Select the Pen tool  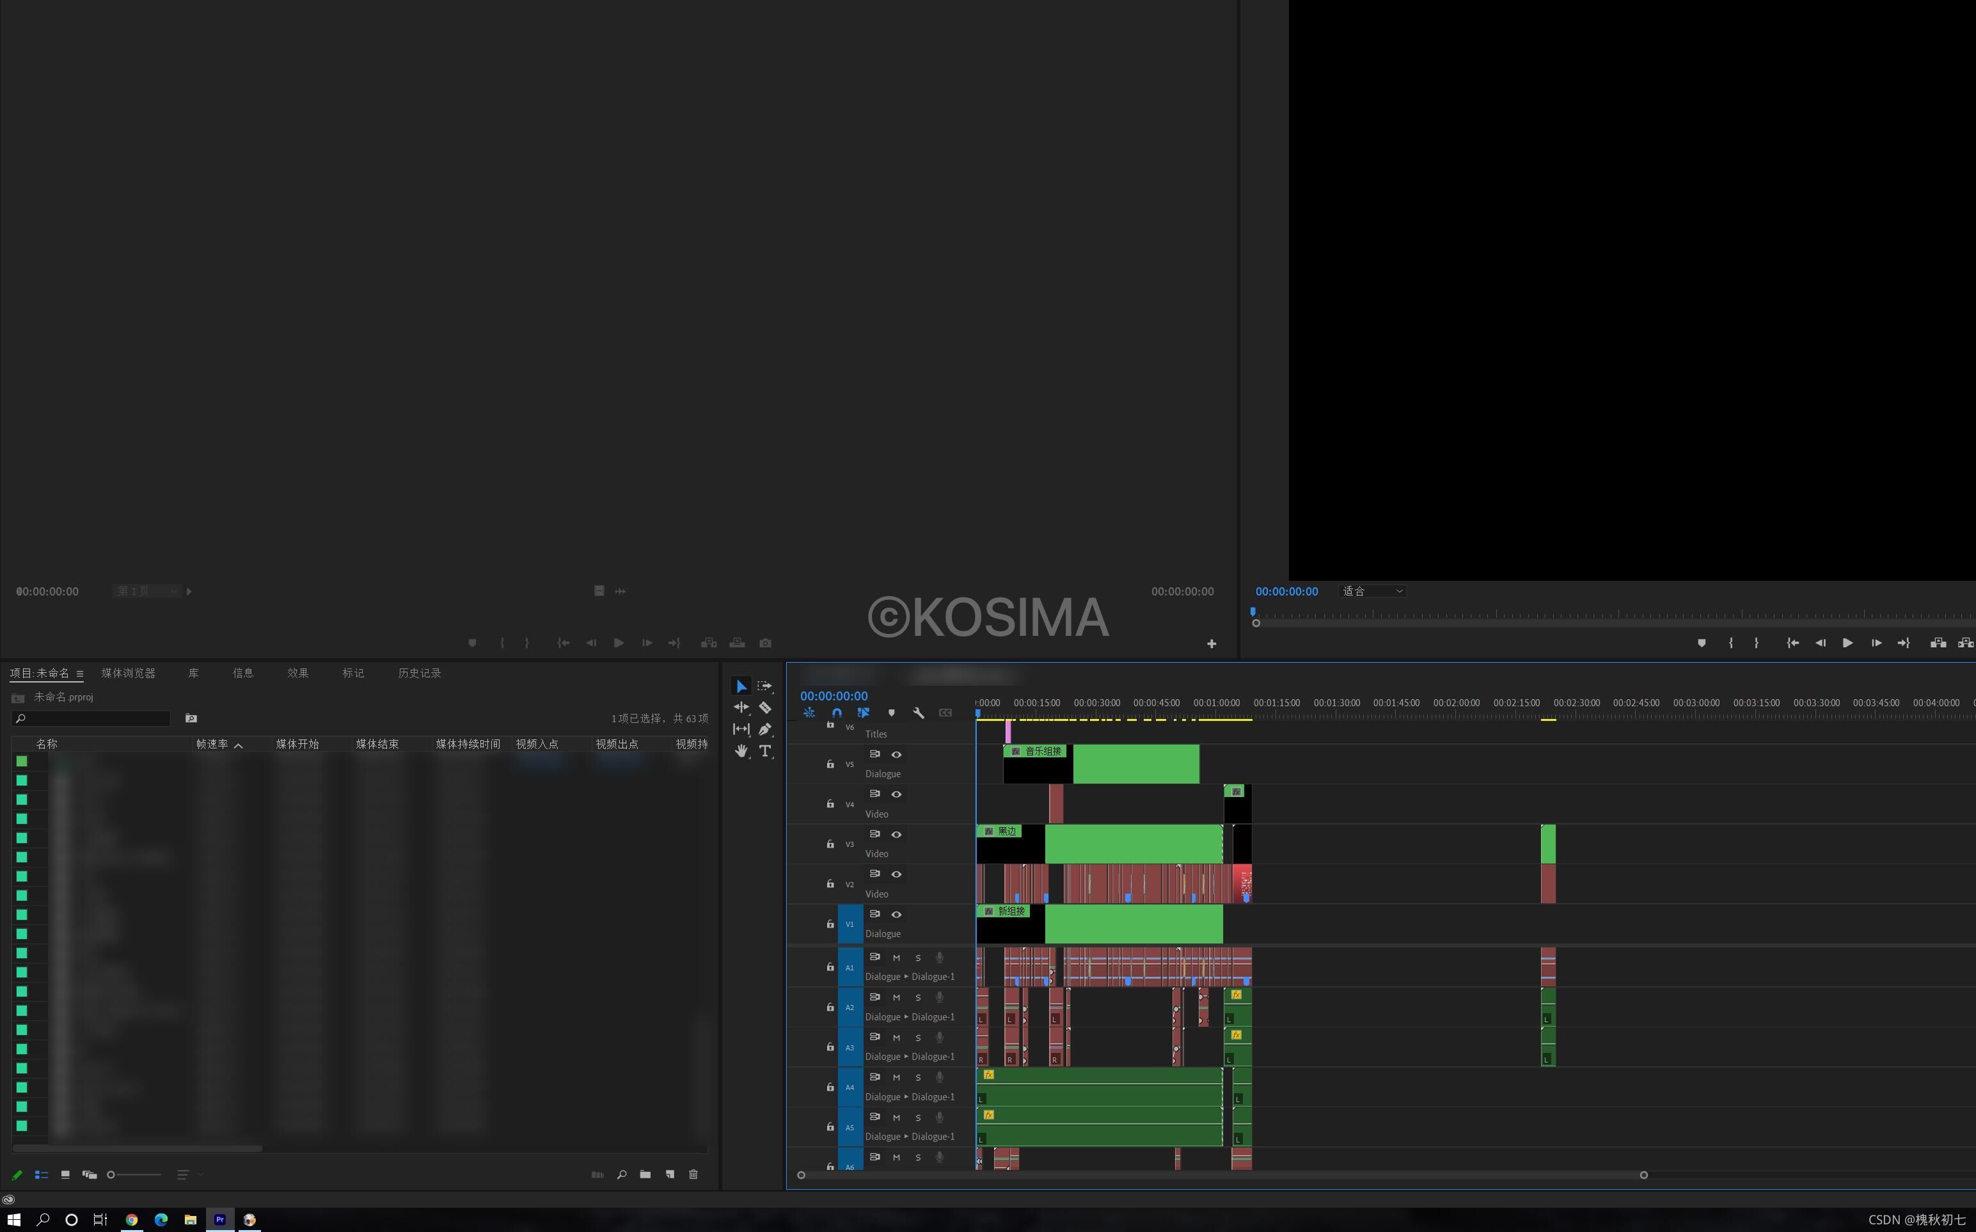765,729
